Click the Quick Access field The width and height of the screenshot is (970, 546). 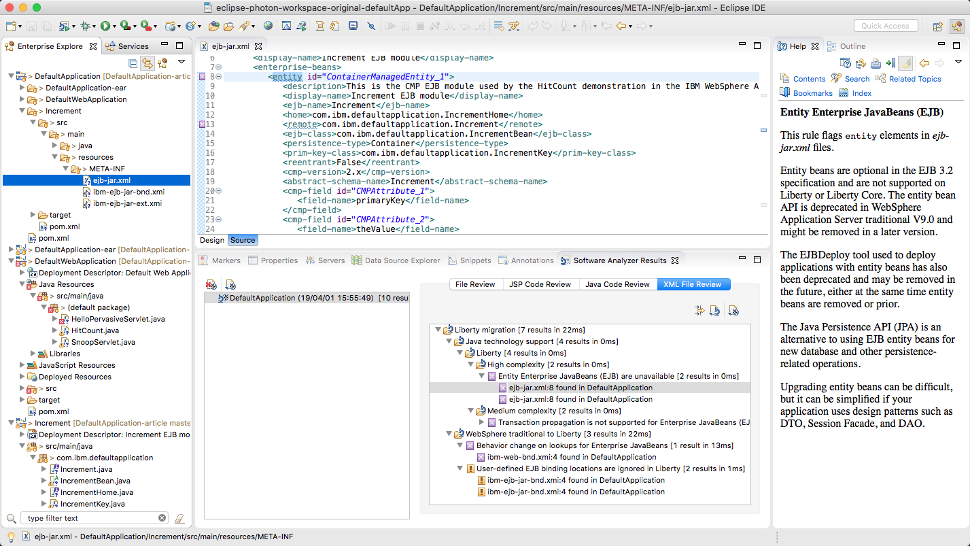pos(885,26)
